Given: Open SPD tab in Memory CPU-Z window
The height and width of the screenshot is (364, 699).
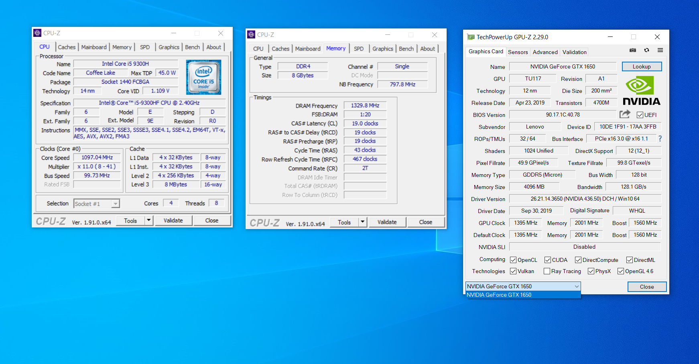Looking at the screenshot, I should point(359,49).
